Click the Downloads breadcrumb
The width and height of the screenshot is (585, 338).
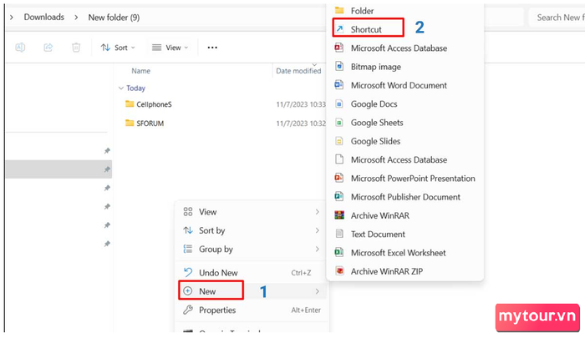[x=44, y=18]
